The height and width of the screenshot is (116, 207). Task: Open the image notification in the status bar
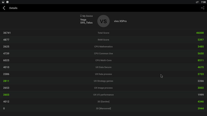(x=3, y=2)
